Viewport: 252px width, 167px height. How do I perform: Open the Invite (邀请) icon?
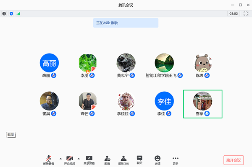click(107, 160)
